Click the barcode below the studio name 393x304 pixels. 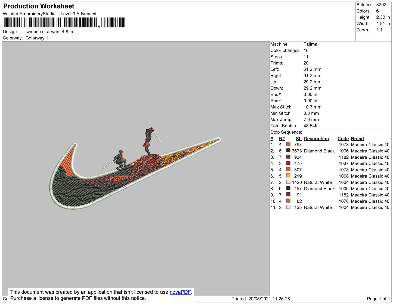coord(64,22)
